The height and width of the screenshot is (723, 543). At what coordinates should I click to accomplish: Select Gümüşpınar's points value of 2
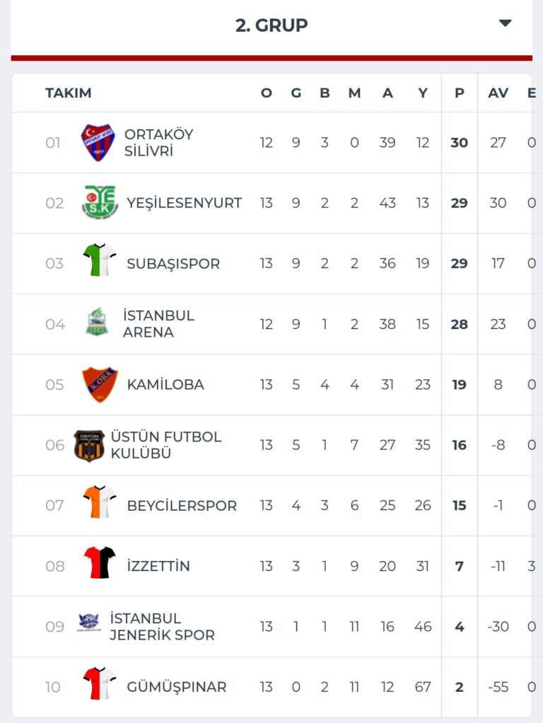[459, 686]
